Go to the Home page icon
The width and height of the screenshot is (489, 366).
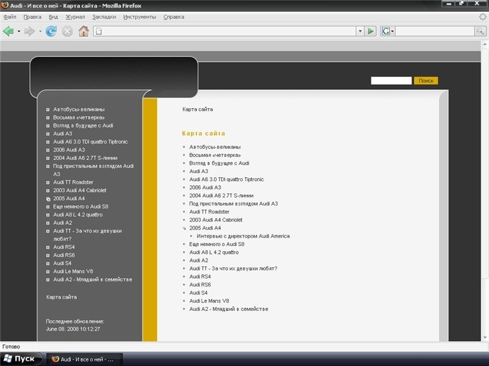(x=83, y=31)
